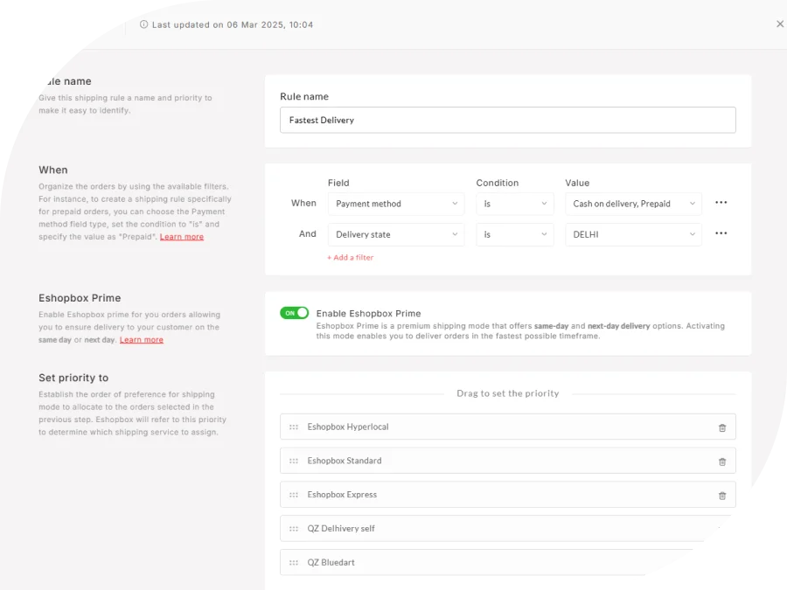Open more options for Payment method filter
Image resolution: width=787 pixels, height=590 pixels.
(721, 203)
